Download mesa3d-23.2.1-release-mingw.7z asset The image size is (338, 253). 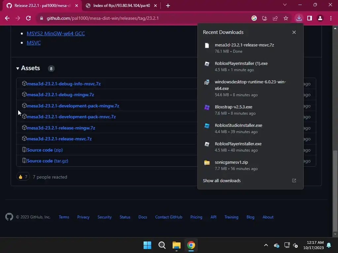click(x=61, y=128)
